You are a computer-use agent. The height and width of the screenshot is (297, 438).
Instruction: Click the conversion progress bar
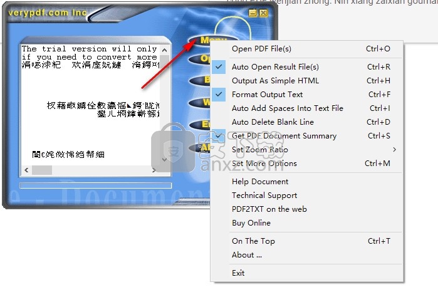tap(95, 185)
